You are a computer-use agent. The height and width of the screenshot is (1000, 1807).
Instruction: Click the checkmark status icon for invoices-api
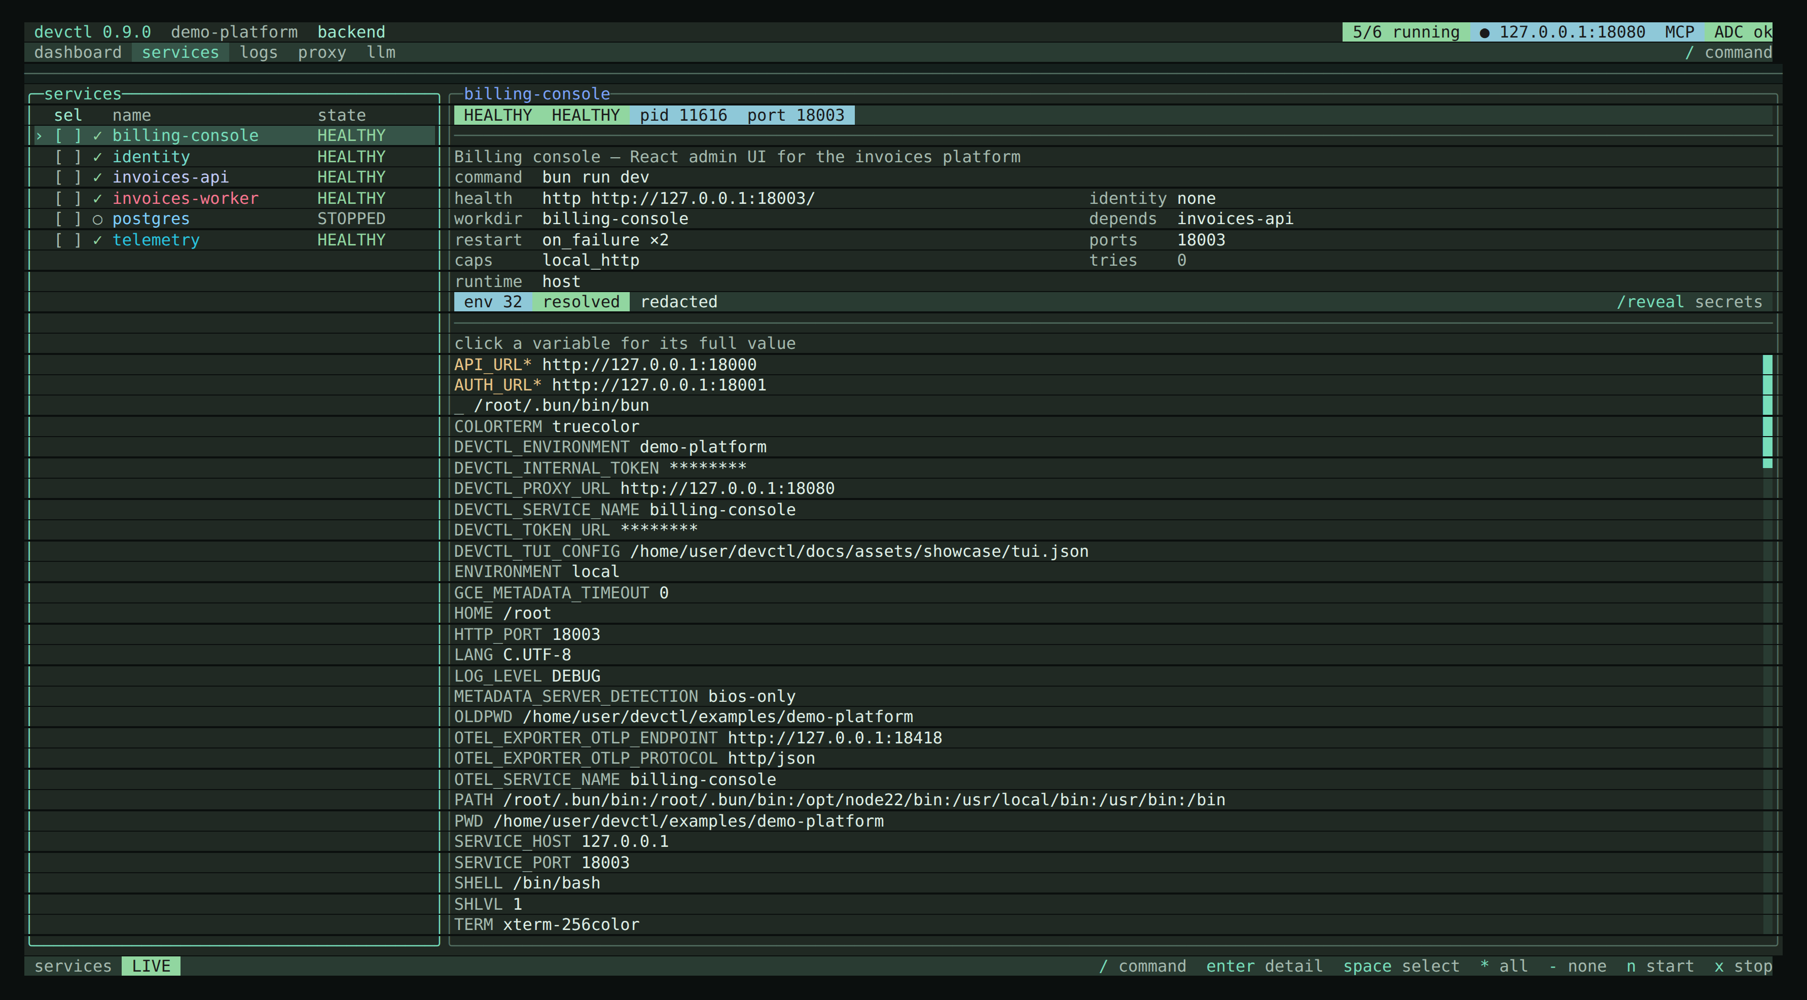click(x=97, y=177)
